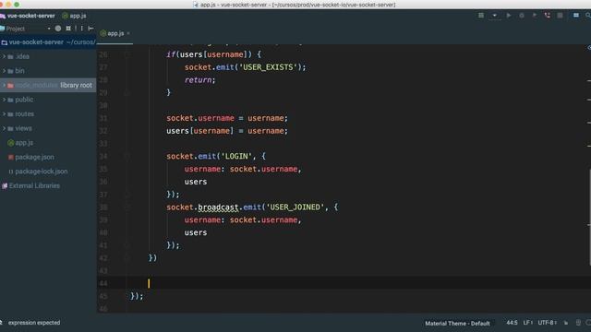Select the bin folder row
591x332 pixels.
pyautogui.click(x=48, y=71)
